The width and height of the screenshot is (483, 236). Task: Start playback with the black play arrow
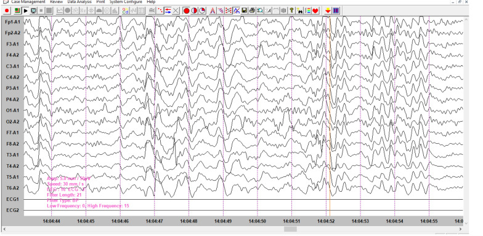(26, 11)
